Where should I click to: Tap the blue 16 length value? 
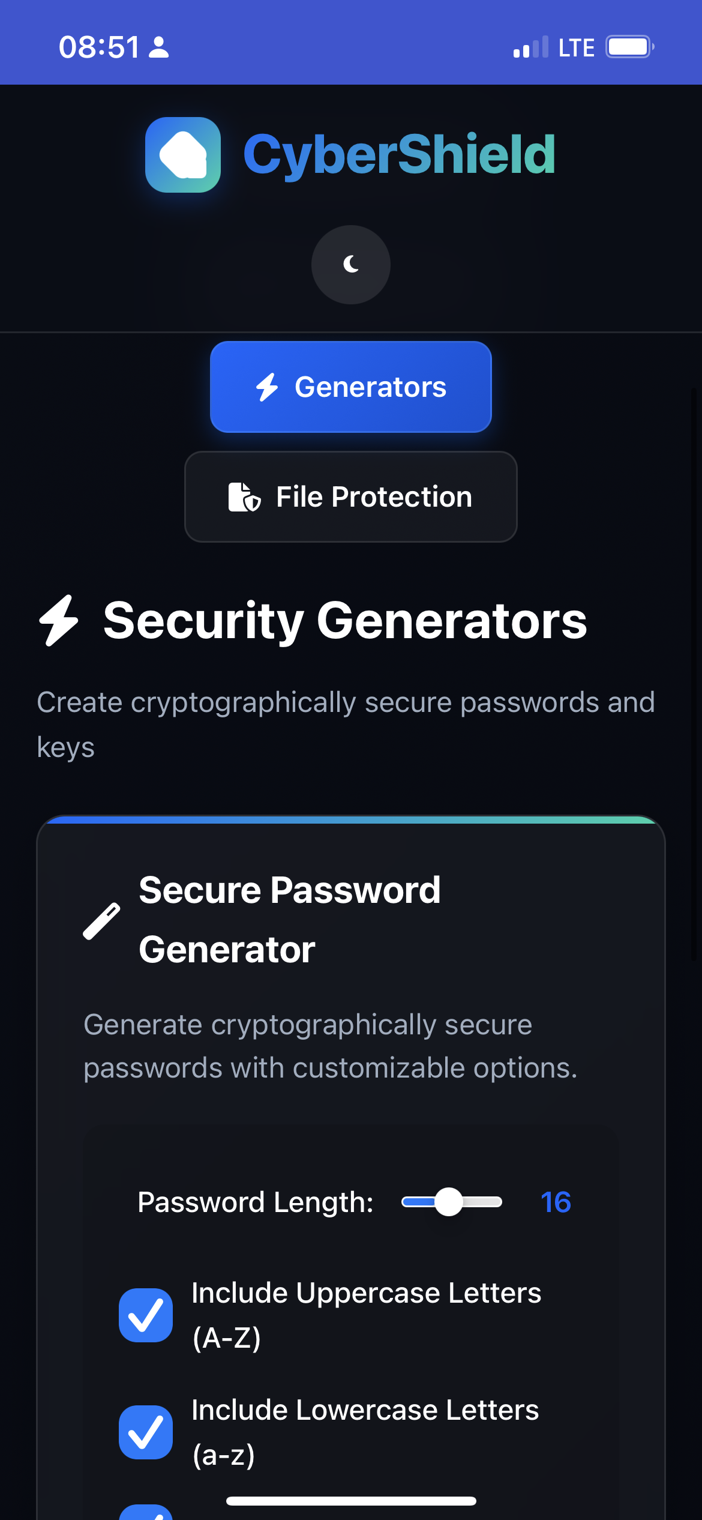(x=556, y=1202)
